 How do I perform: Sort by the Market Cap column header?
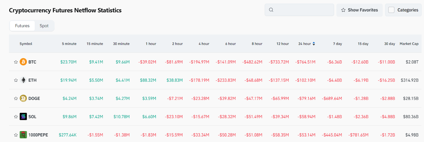[x=410, y=44]
